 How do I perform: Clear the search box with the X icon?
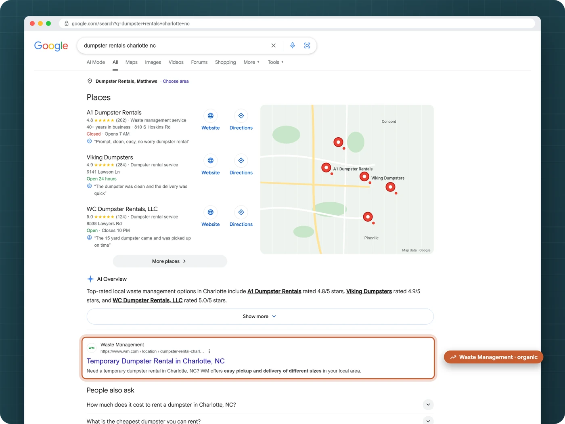[274, 46]
